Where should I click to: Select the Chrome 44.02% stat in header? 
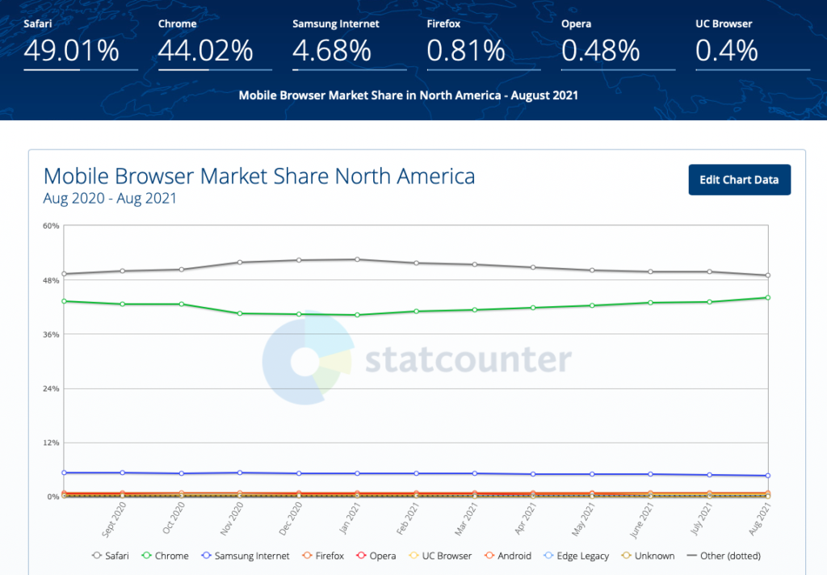click(215, 44)
